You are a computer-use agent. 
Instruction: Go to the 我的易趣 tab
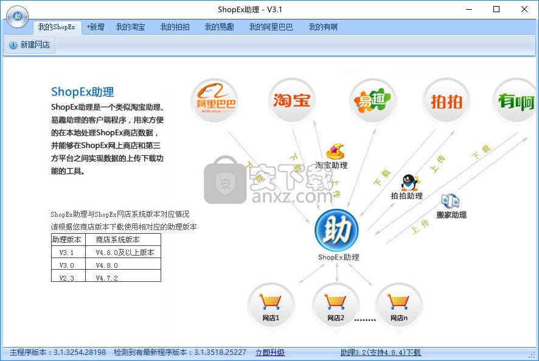(x=220, y=27)
